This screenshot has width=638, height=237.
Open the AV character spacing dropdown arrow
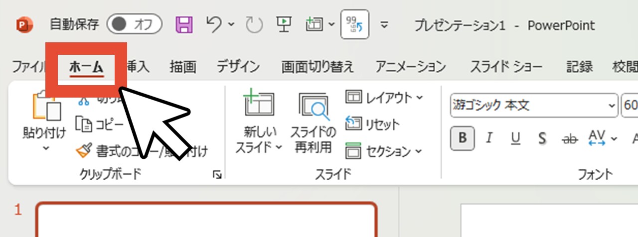[x=614, y=138]
